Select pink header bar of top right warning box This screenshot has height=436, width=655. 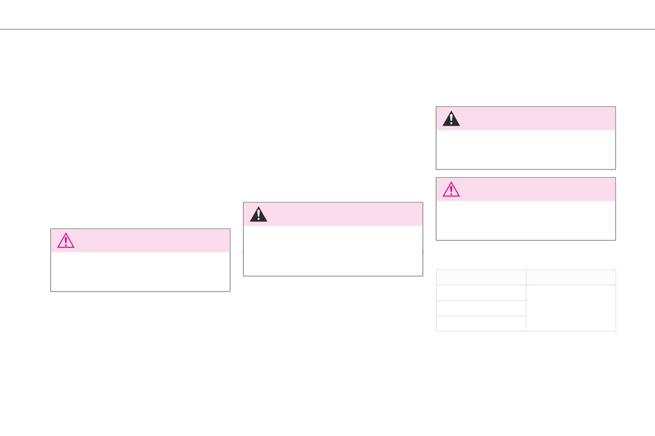pyautogui.click(x=525, y=118)
